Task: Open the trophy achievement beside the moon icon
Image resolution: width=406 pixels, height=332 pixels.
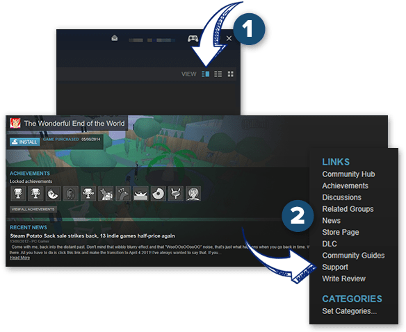Action: pos(35,193)
